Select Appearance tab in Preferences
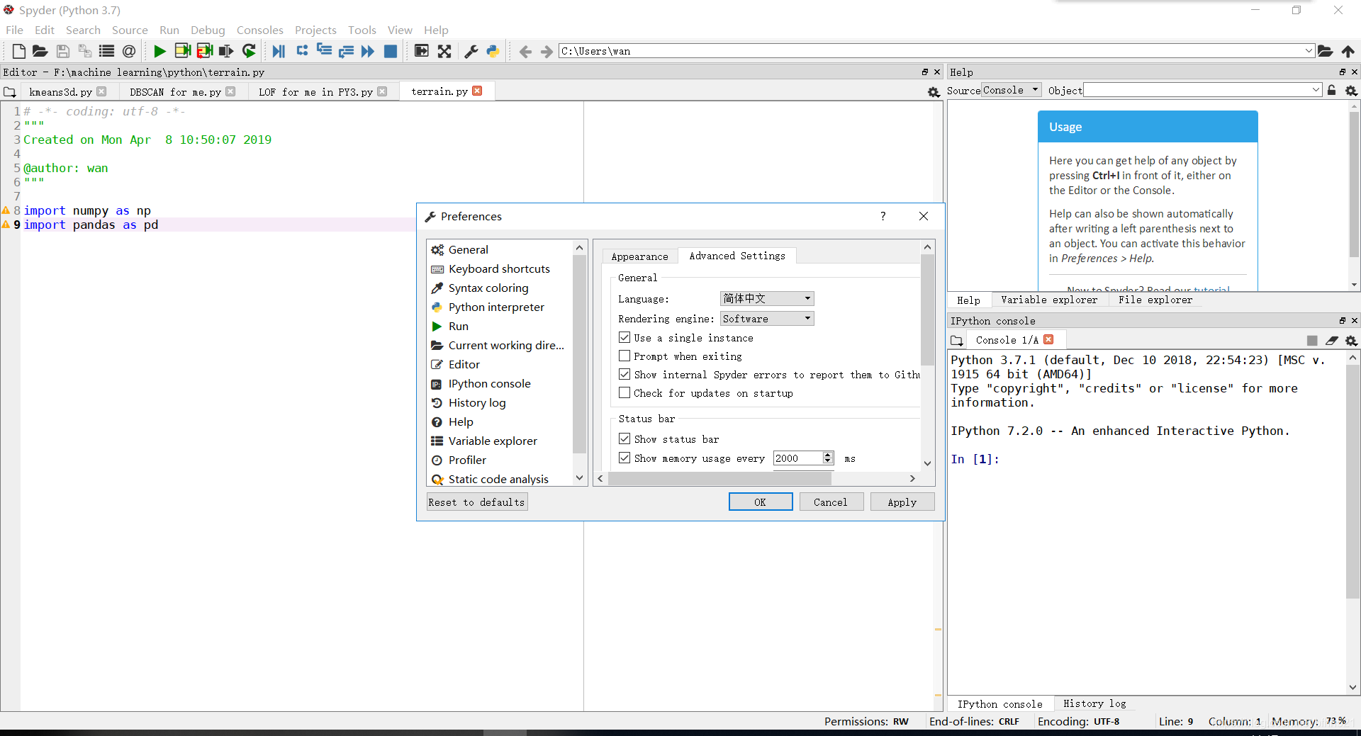The width and height of the screenshot is (1361, 736). click(639, 256)
